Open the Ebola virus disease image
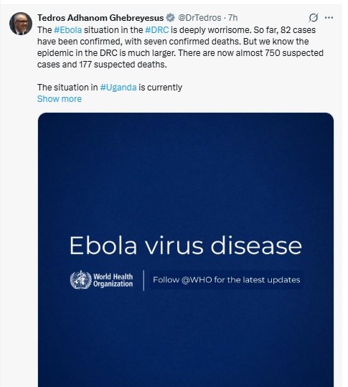Image resolution: width=348 pixels, height=387 pixels. 186,250
